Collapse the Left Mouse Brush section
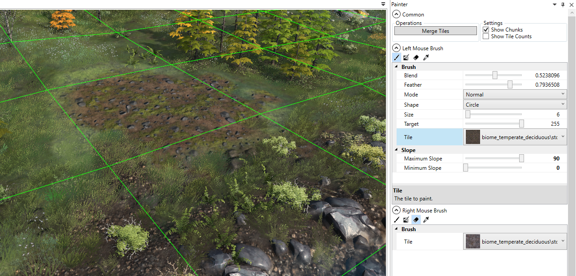 (396, 48)
